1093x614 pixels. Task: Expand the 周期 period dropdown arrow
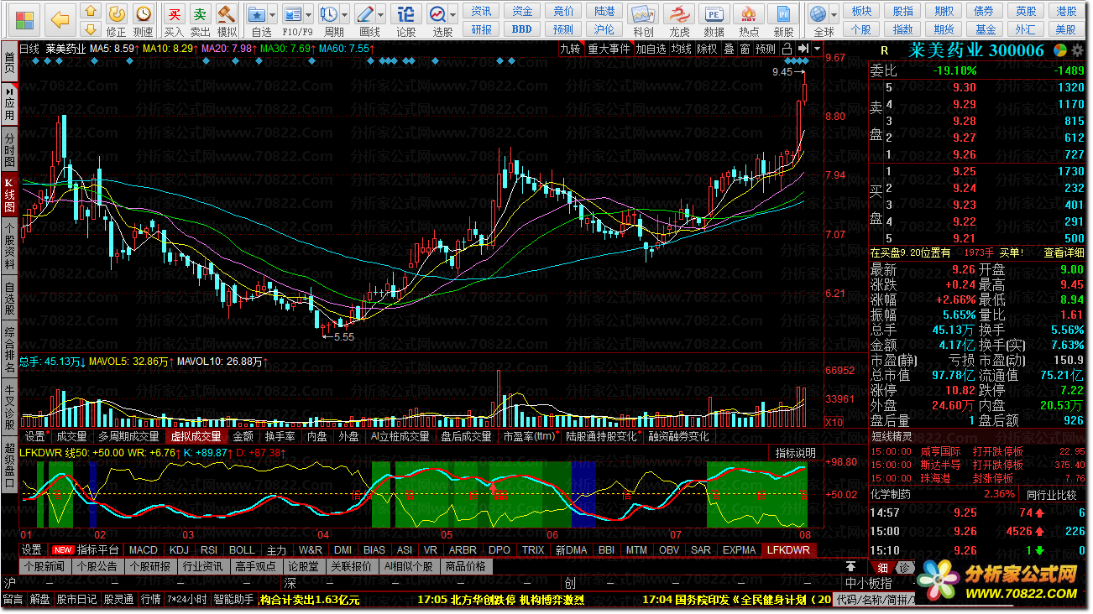click(345, 15)
